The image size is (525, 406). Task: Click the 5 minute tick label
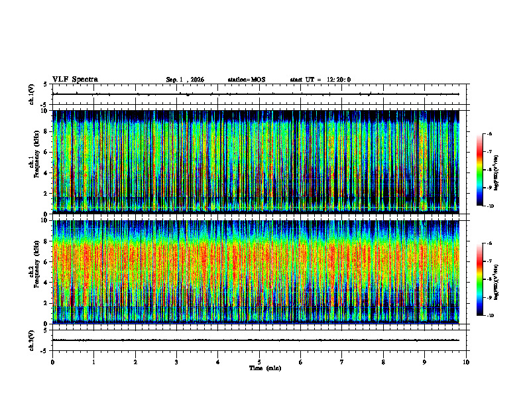coord(259,362)
